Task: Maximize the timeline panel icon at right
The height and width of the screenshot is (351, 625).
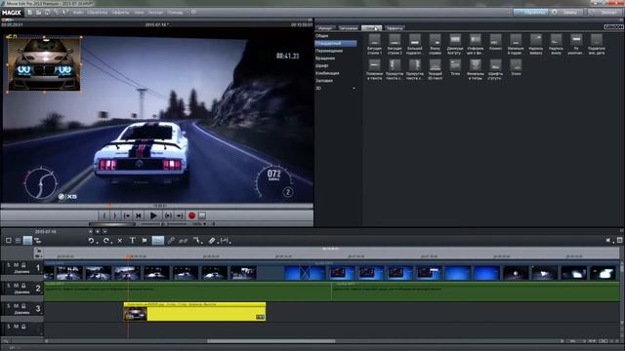Action: [620, 240]
